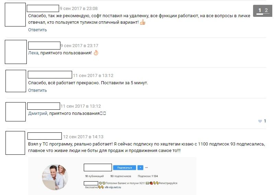Viewport: 274px width, 195px height.
Task: Open the three-dots more options menu
Action: [147, 167]
